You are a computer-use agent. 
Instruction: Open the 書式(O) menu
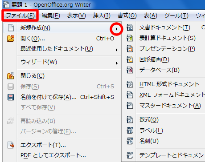pos(127,16)
